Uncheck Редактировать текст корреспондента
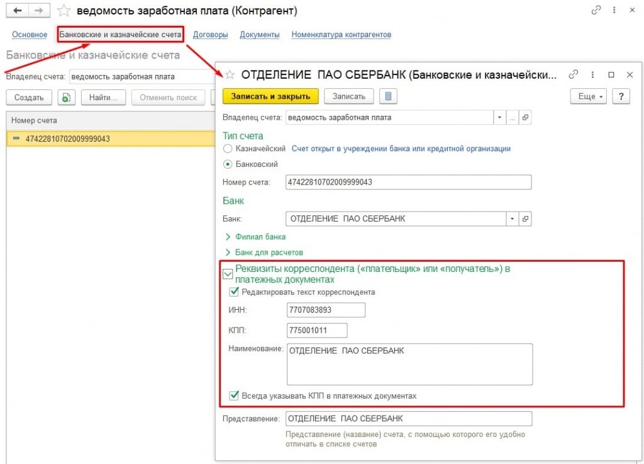Screen dimensions: 644x464 [x=235, y=291]
